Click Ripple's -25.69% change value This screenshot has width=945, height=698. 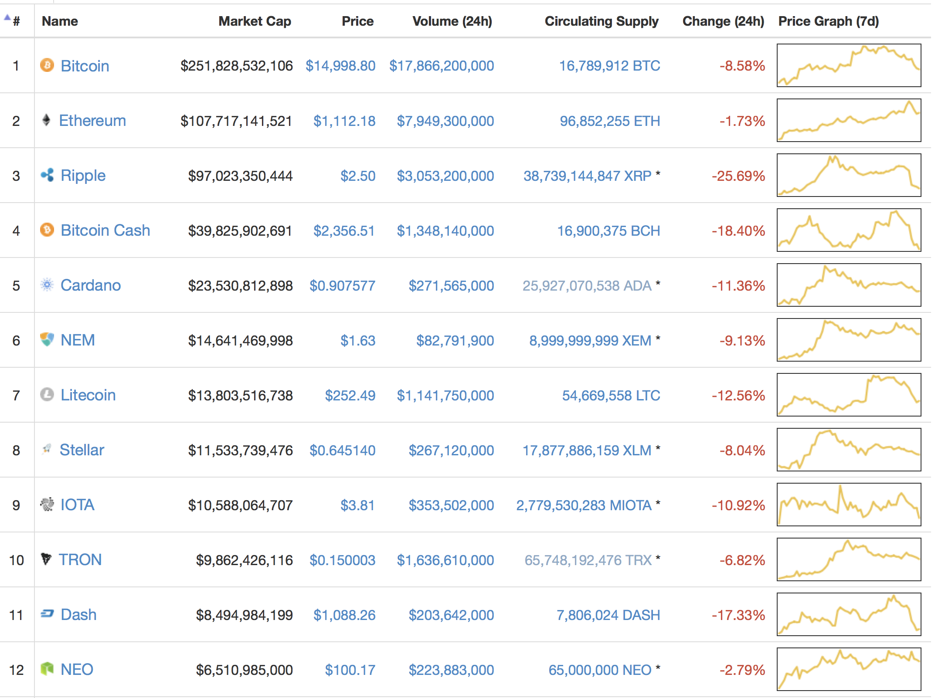(x=738, y=176)
